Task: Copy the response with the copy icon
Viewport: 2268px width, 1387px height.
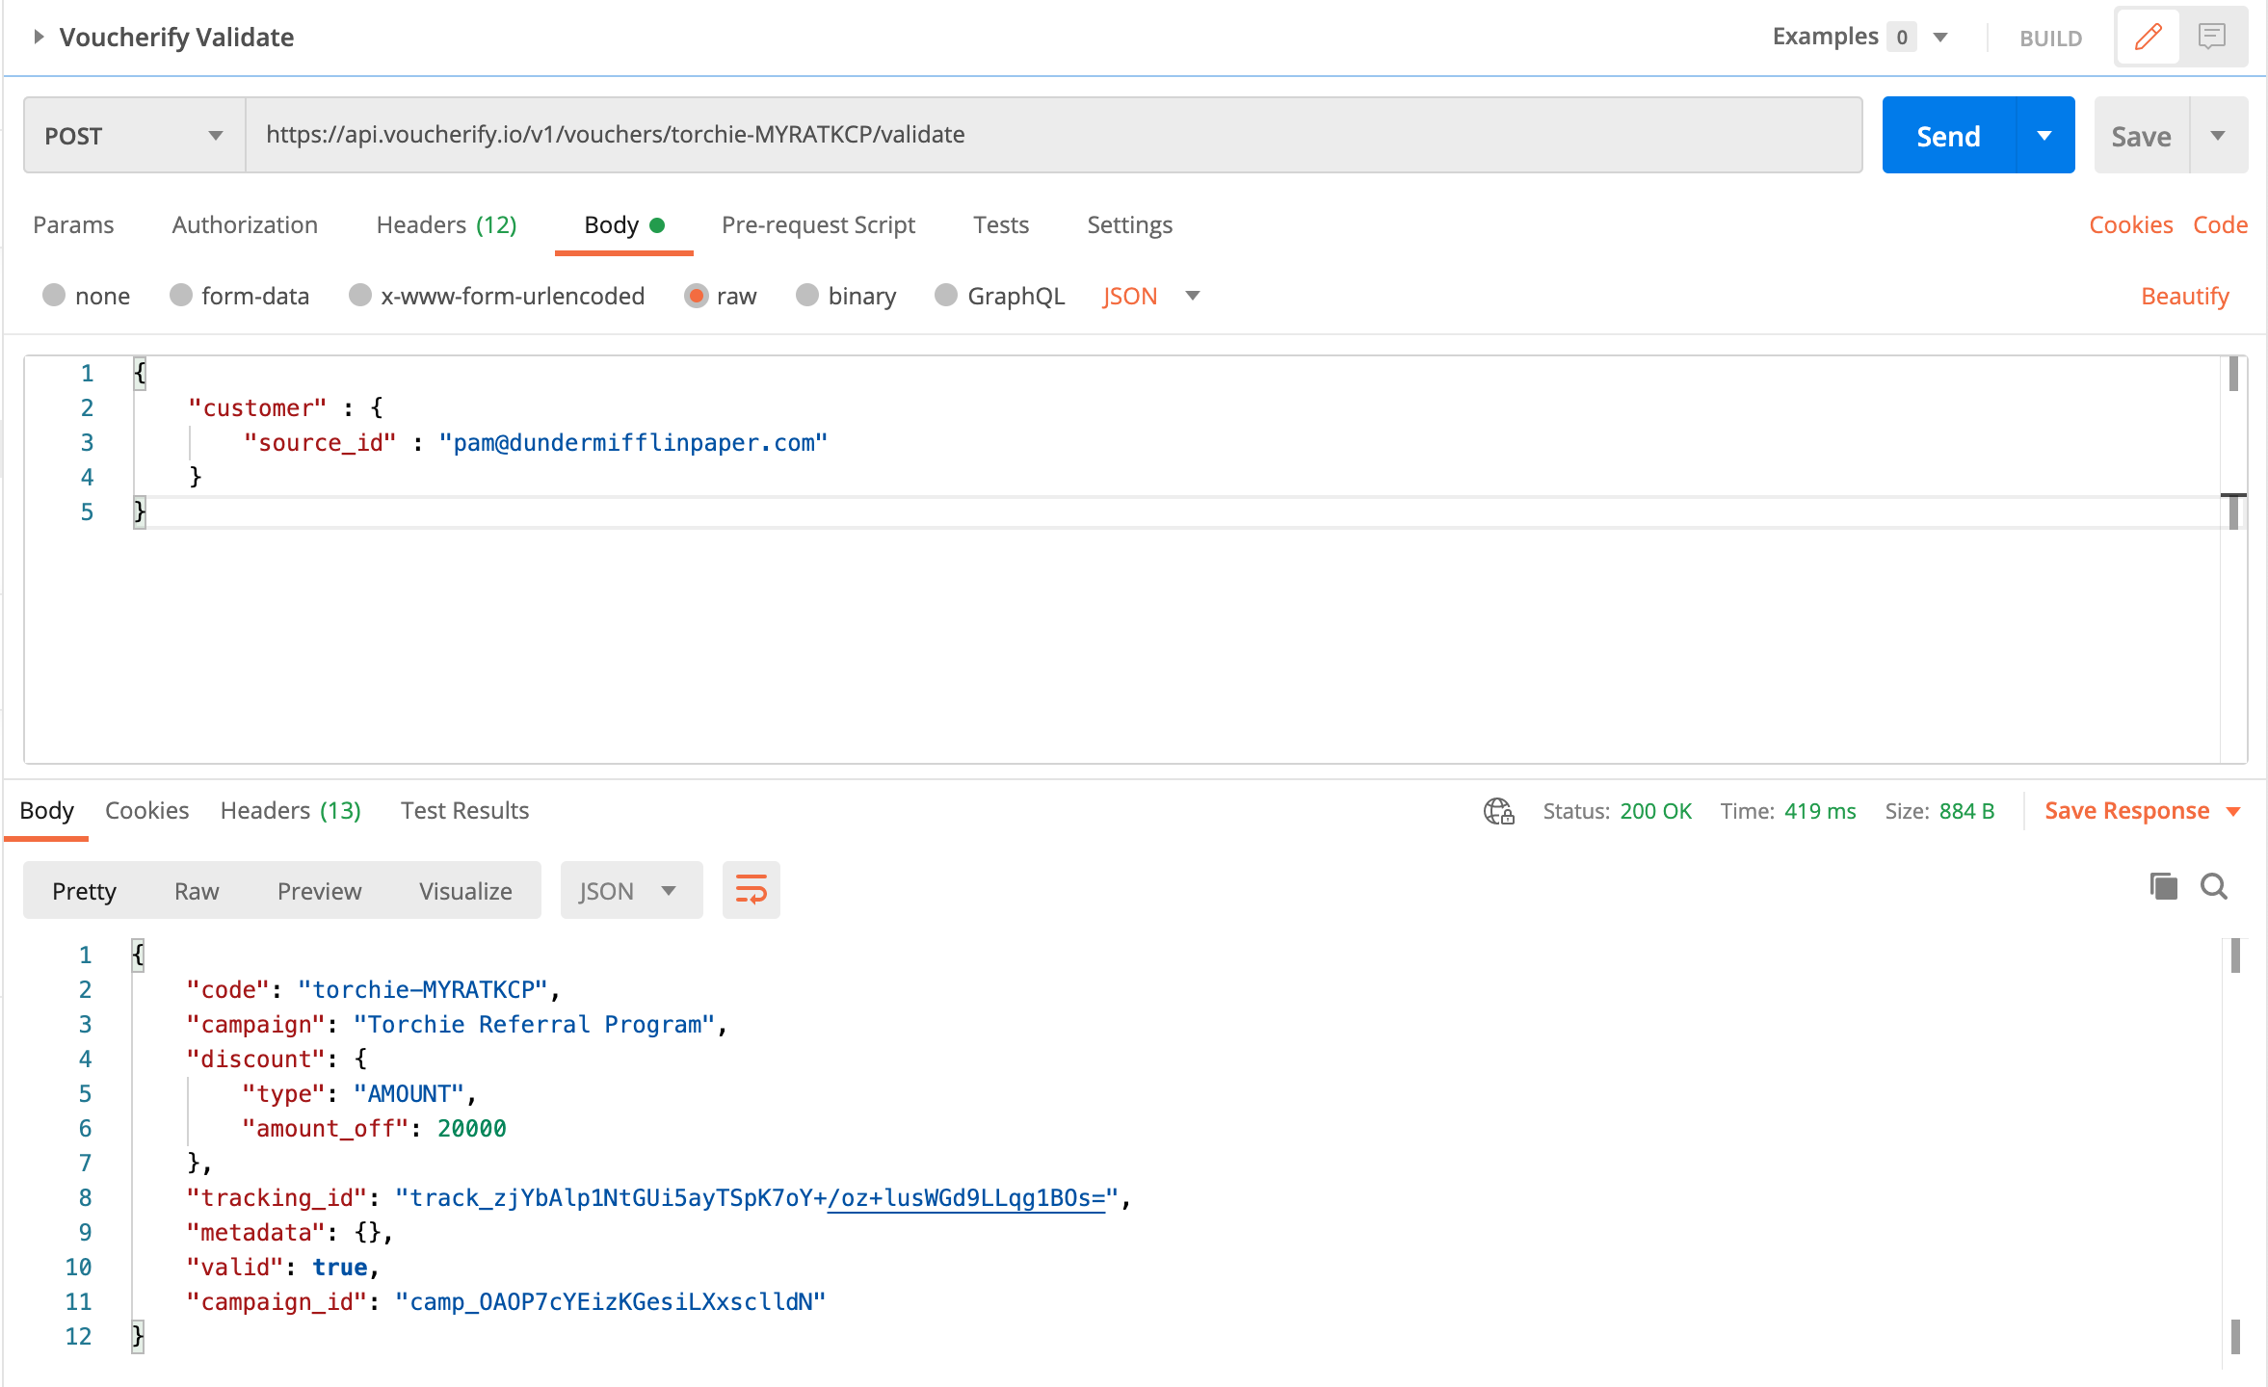Action: click(x=2163, y=886)
